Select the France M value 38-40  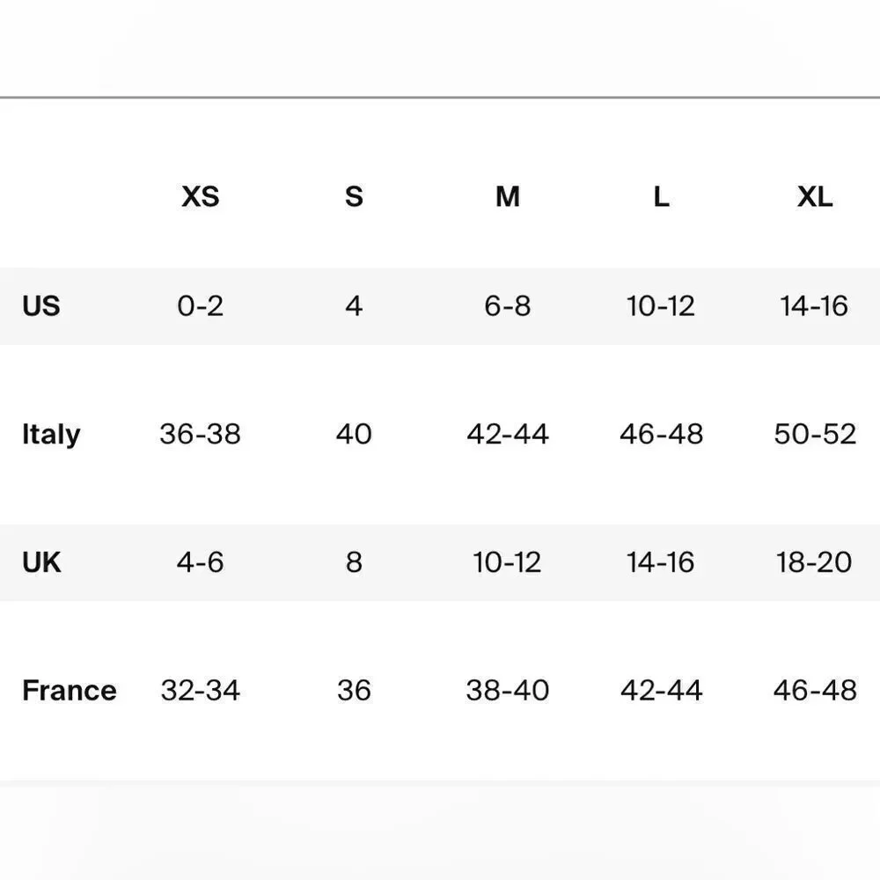pos(508,691)
